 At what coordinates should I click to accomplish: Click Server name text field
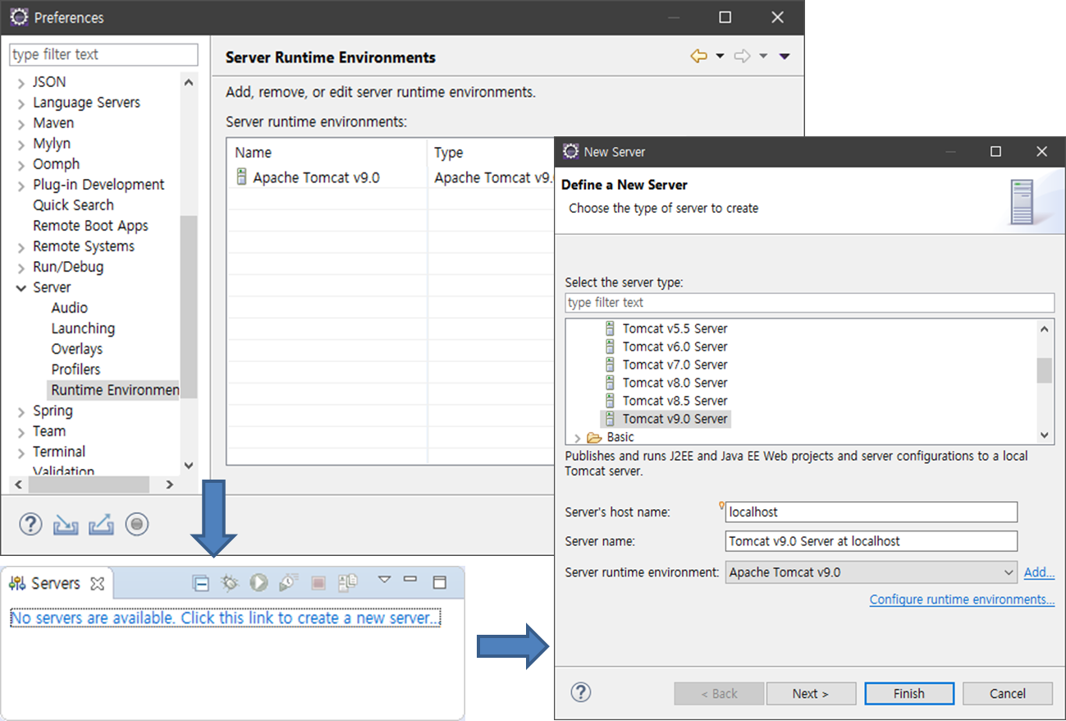872,541
